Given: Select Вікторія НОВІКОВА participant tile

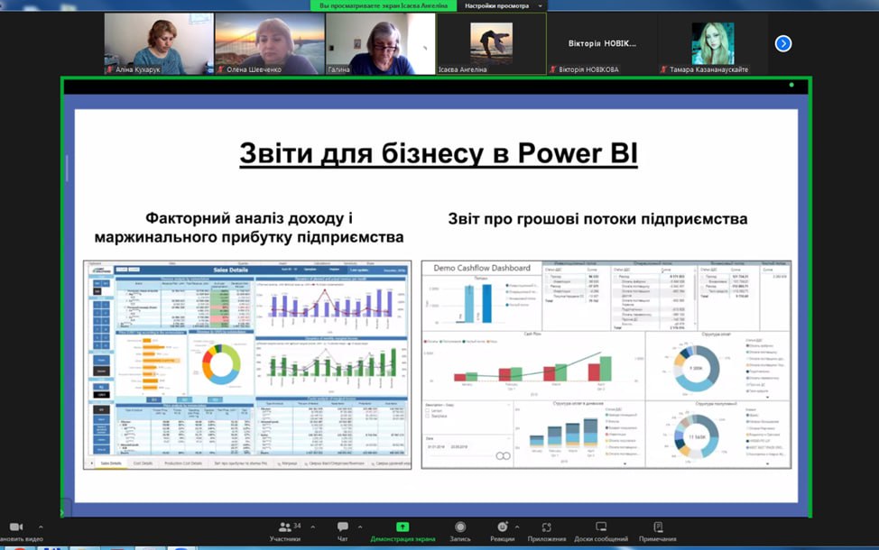Looking at the screenshot, I should tap(602, 43).
